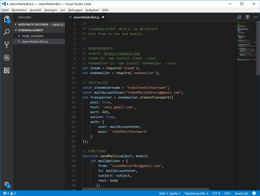The width and height of the screenshot is (260, 196).
Task: Select the steemMailerBot.js editor tab
Action: tap(86, 17)
